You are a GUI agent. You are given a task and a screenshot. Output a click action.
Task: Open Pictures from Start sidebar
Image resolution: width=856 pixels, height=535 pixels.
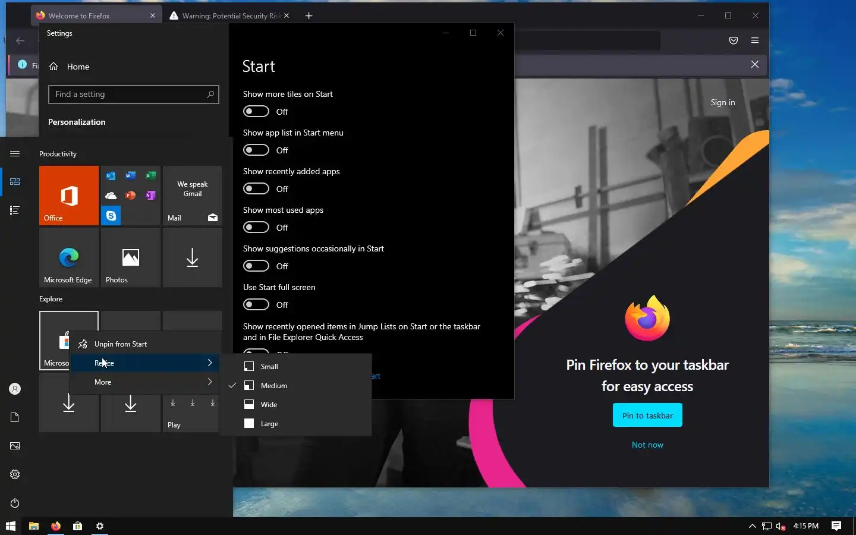tap(15, 446)
